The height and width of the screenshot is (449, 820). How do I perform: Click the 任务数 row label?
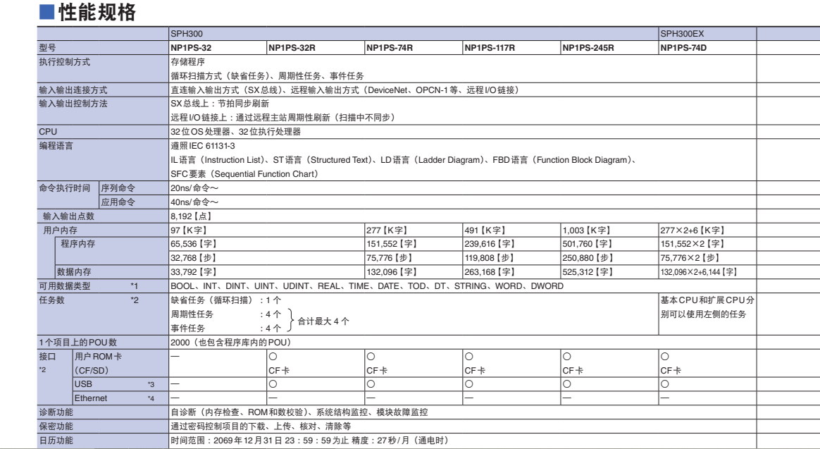(x=51, y=300)
